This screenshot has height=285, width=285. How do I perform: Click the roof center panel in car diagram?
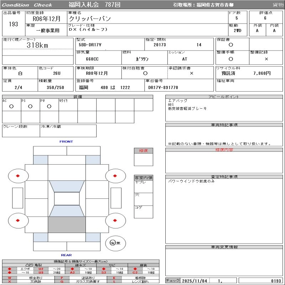click(67, 198)
